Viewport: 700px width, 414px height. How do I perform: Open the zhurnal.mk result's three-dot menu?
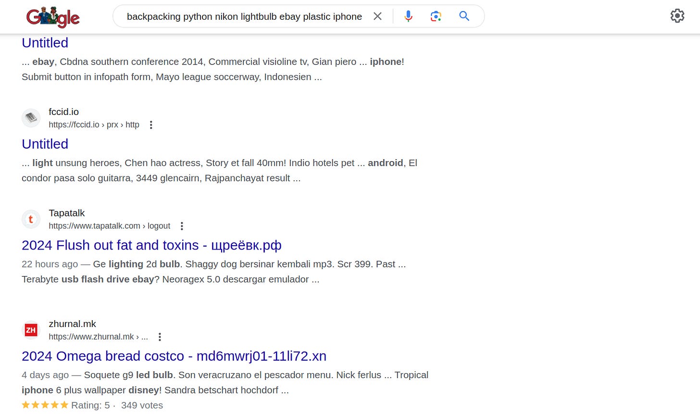pos(160,337)
